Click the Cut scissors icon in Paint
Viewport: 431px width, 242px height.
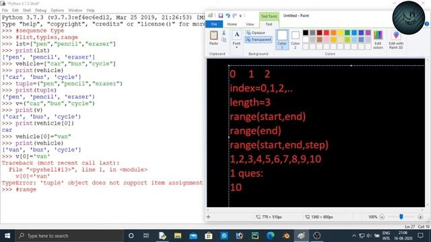point(224,33)
